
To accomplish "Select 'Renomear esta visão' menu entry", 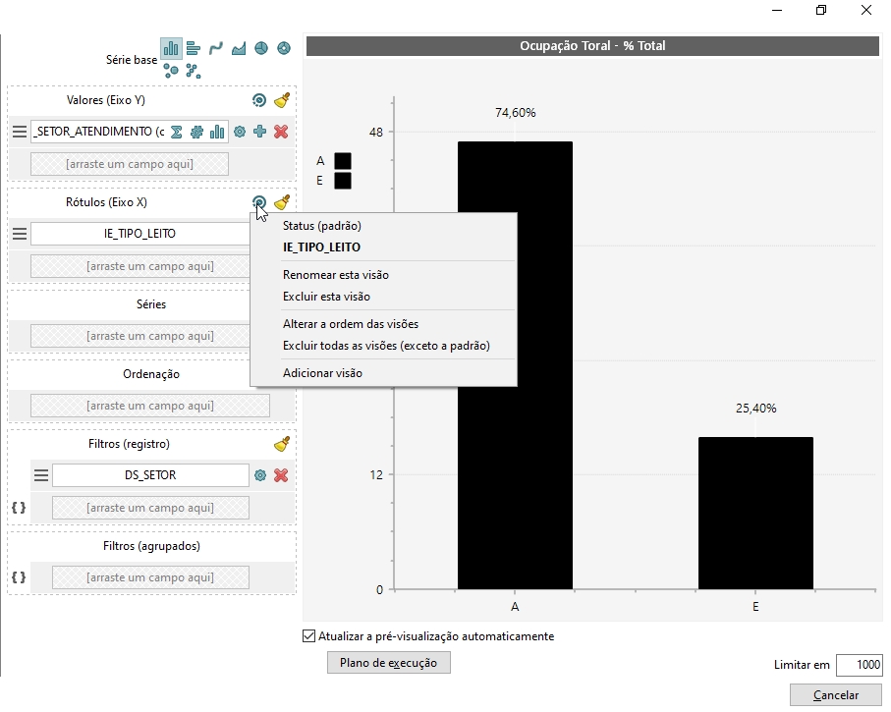I will 335,275.
